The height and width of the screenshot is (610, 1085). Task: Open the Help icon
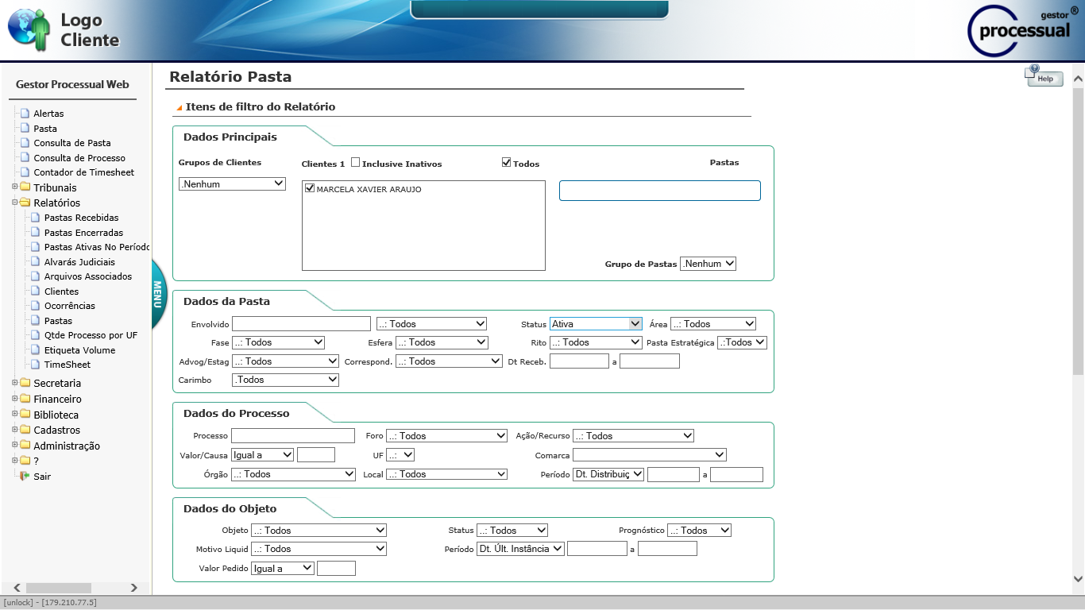click(1044, 76)
